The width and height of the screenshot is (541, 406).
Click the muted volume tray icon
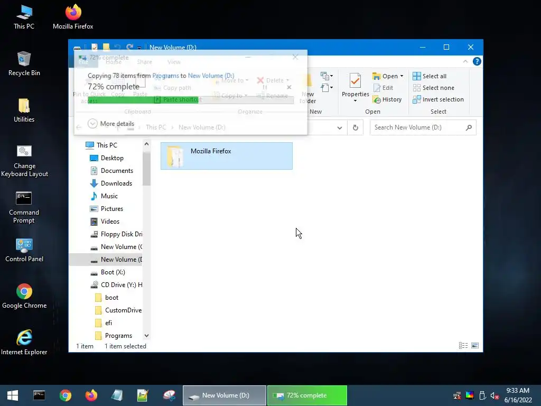(x=495, y=395)
